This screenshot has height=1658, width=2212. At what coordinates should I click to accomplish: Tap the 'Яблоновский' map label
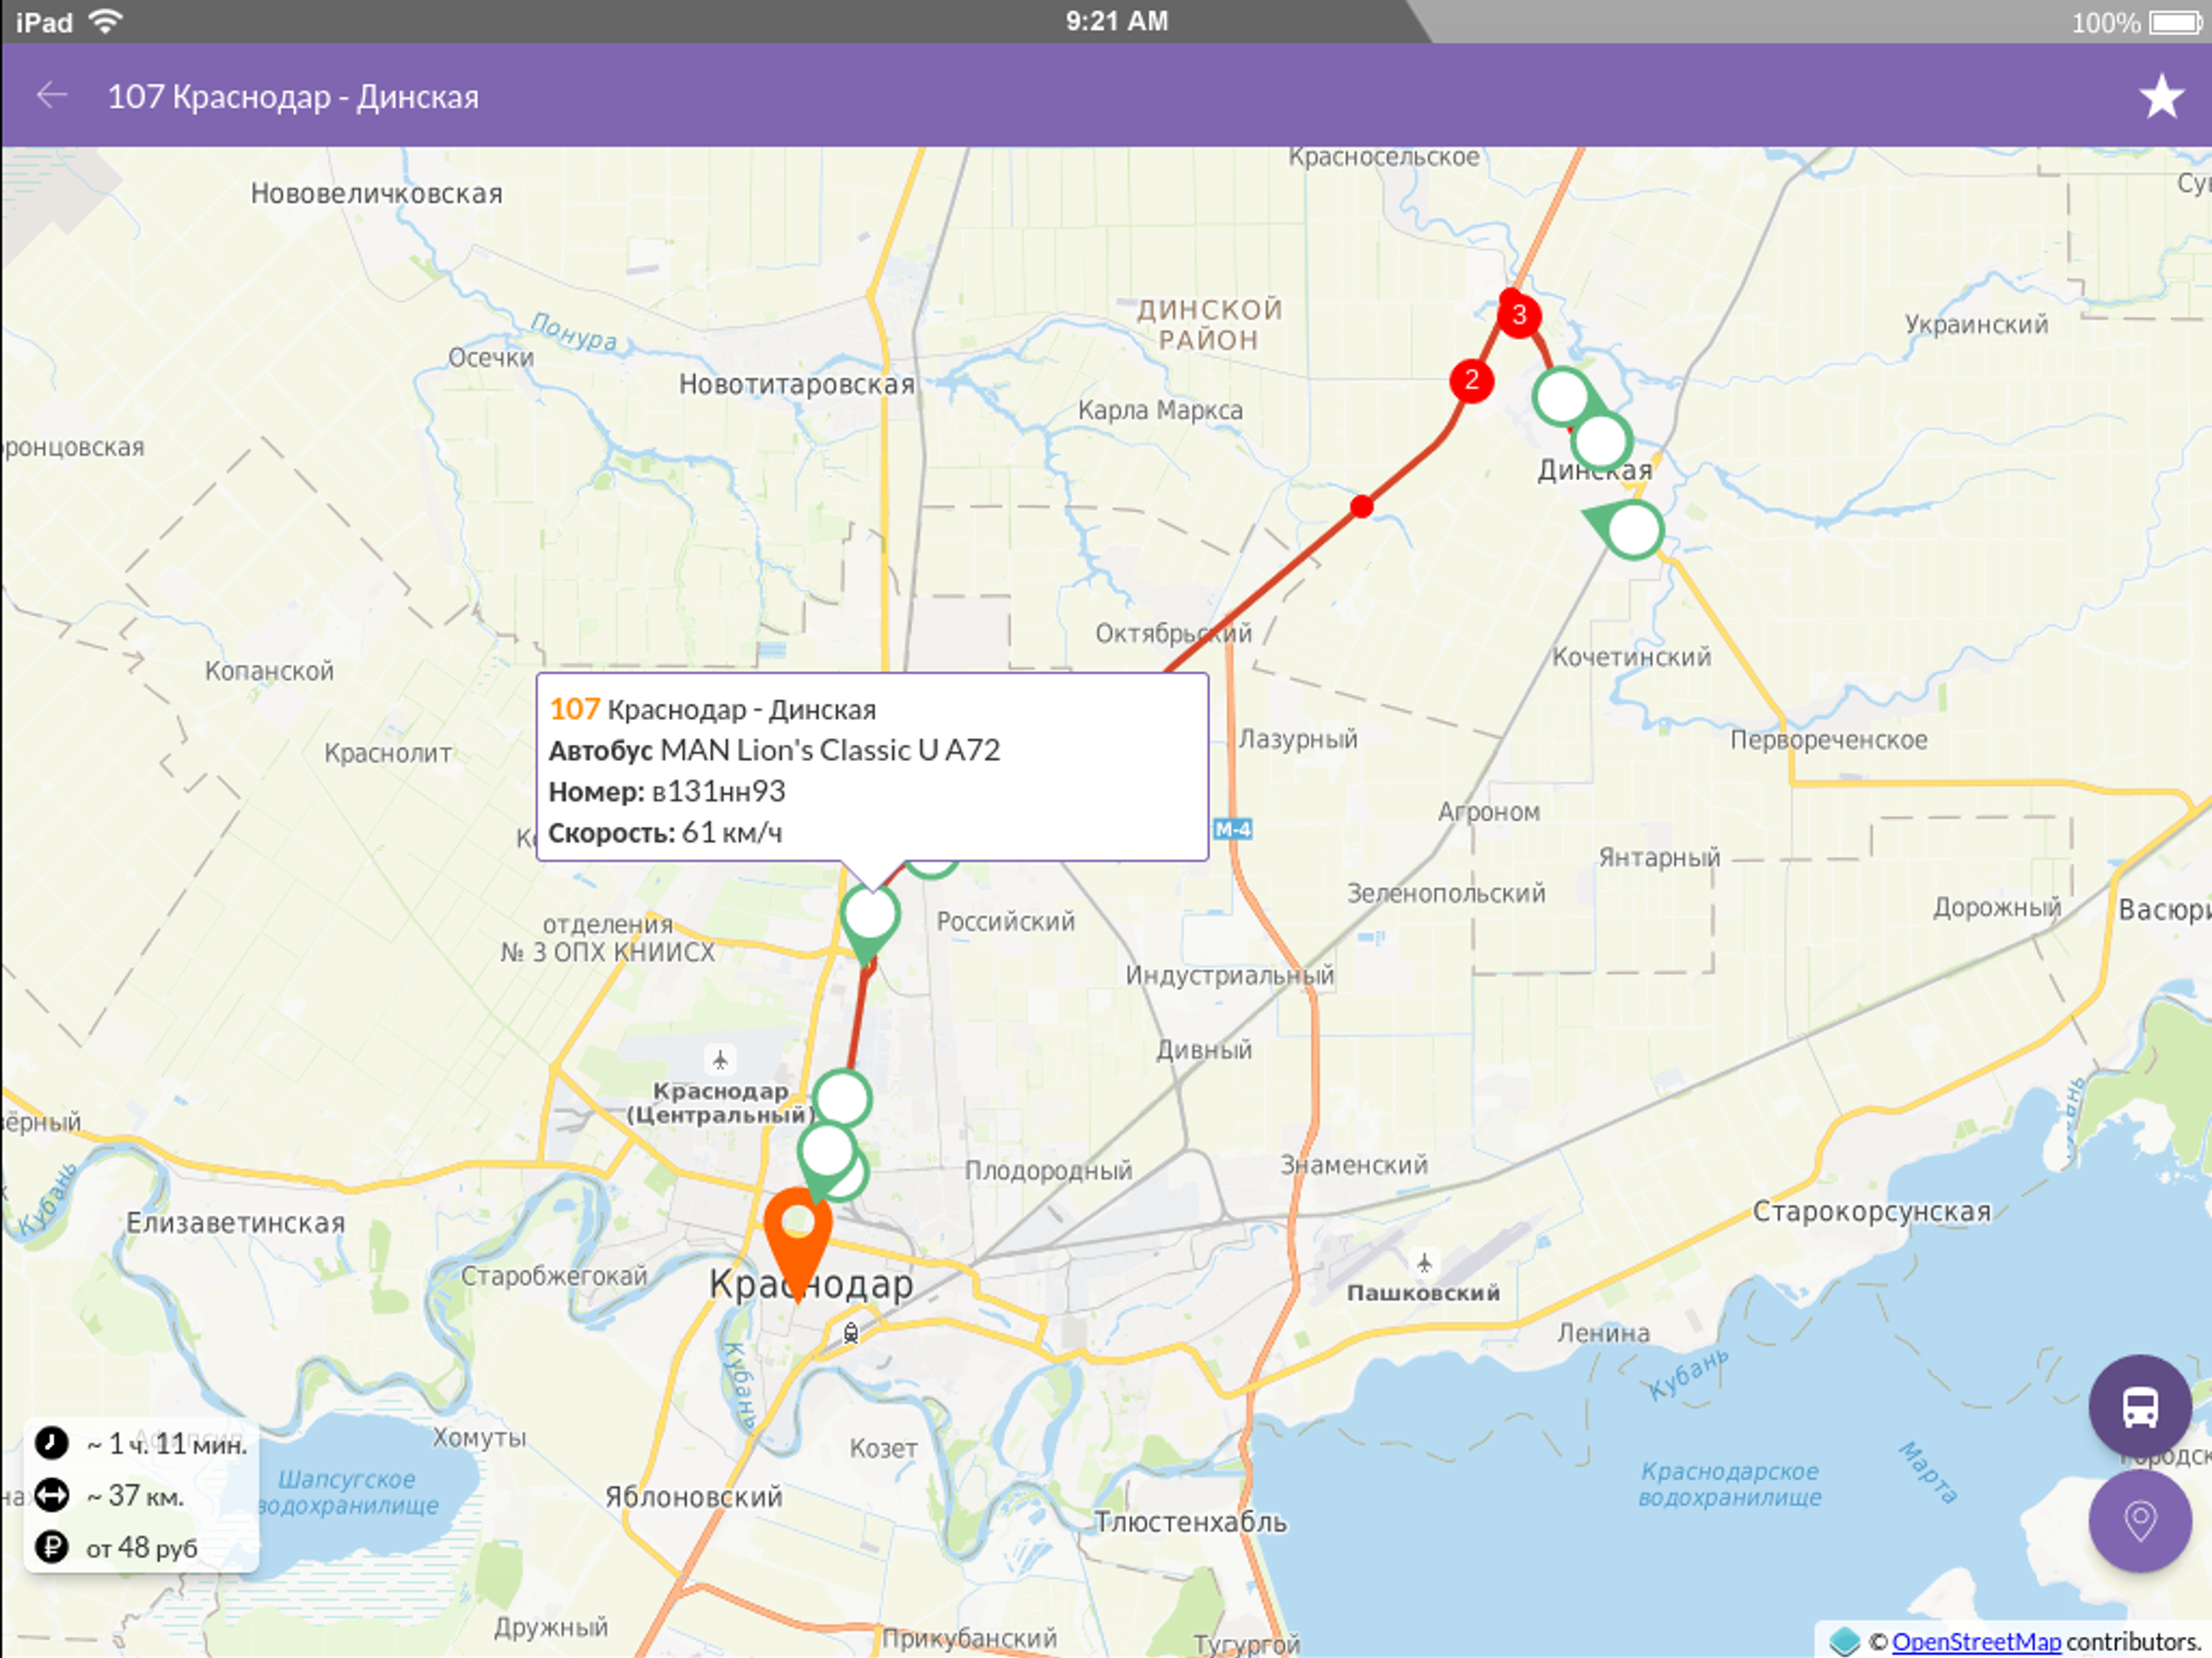click(x=693, y=1497)
